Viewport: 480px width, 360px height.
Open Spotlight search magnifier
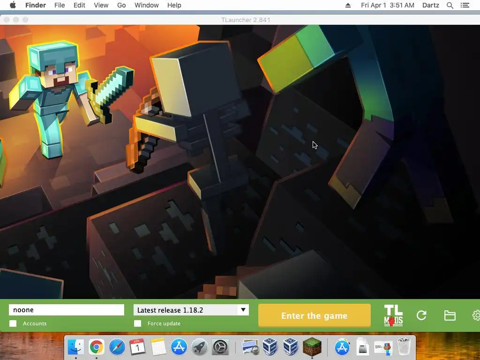point(450,5)
